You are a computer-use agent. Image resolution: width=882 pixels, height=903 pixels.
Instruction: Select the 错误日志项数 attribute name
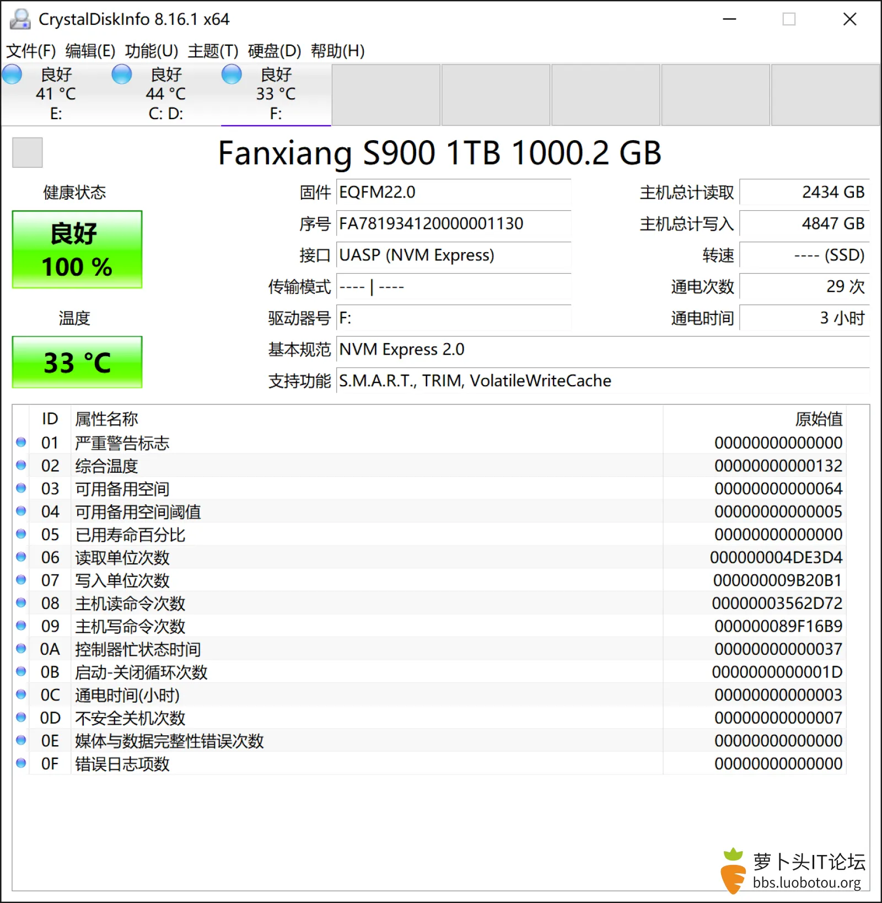tap(122, 763)
